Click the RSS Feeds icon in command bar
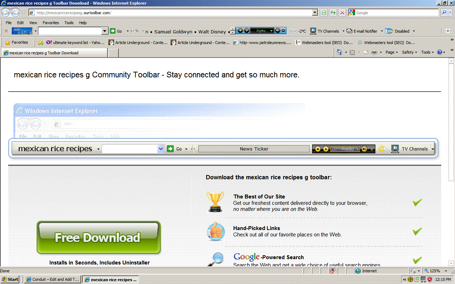 pyautogui.click(x=352, y=52)
